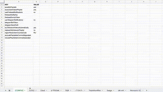
Task: Open the FeelsRareMan sheet tab
Action: pos(95,90)
